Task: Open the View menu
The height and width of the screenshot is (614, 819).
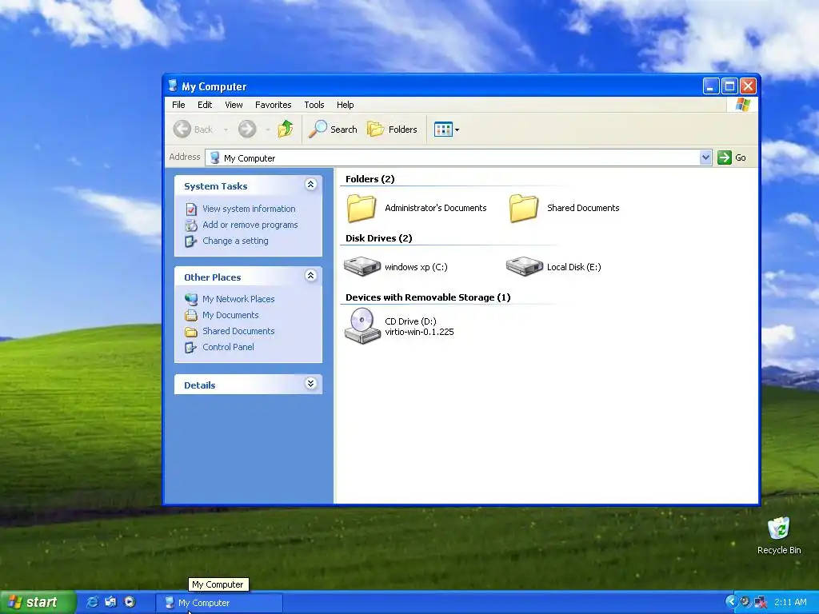Action: (x=234, y=105)
